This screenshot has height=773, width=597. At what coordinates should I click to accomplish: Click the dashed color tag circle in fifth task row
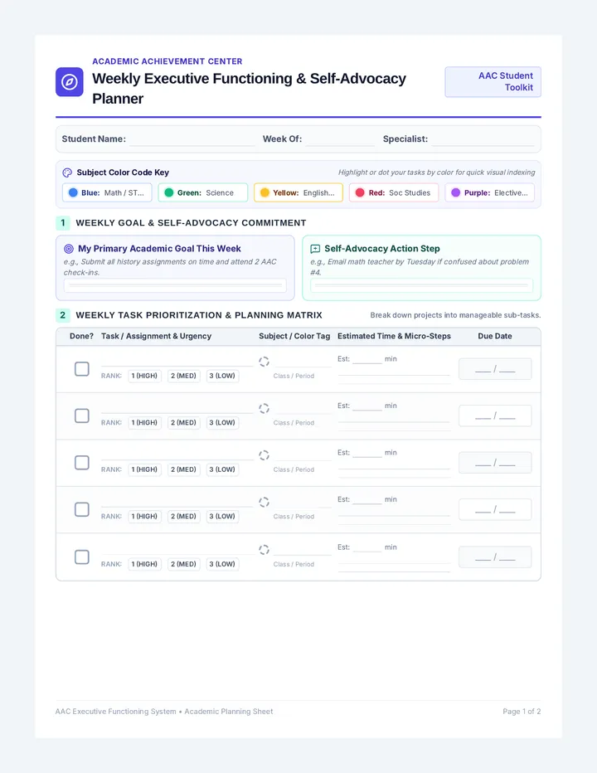pos(264,550)
